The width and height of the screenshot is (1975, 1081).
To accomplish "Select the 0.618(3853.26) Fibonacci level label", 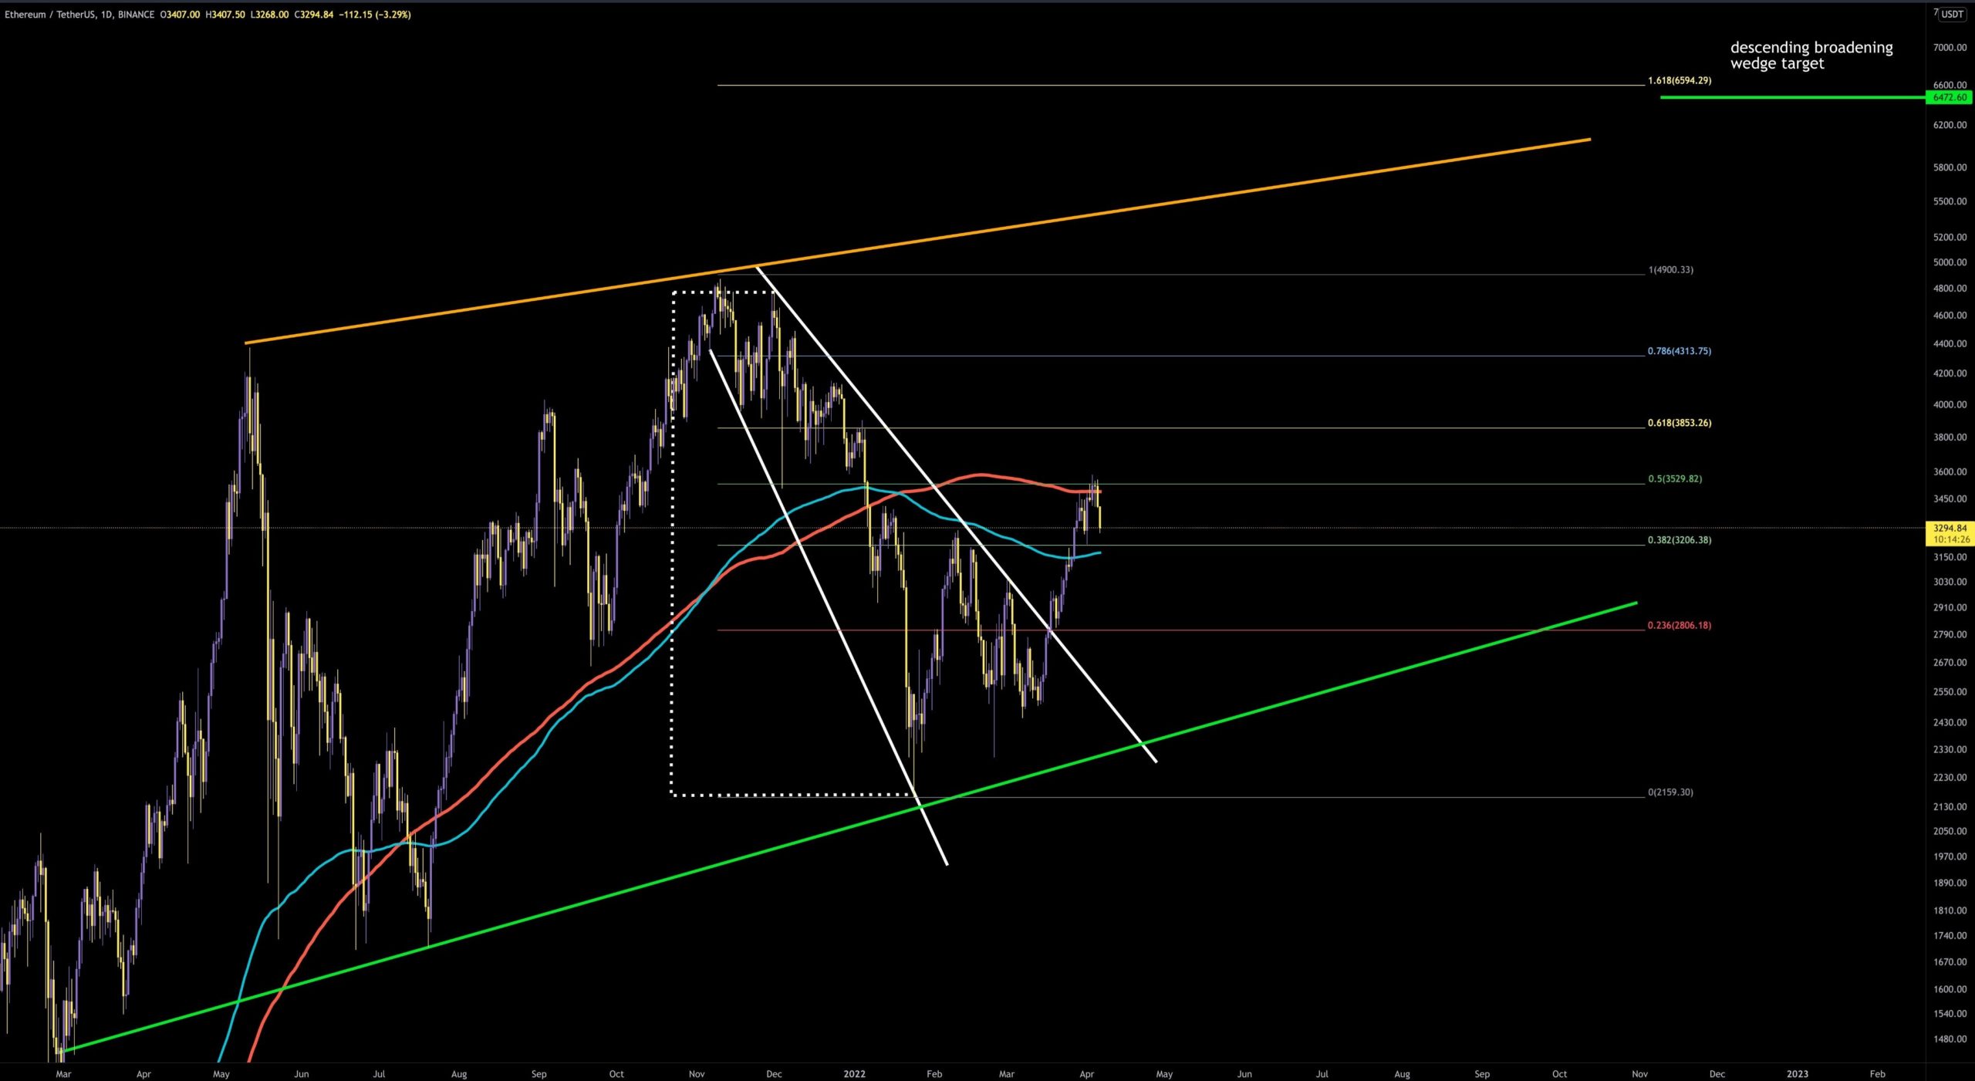I will point(1679,423).
